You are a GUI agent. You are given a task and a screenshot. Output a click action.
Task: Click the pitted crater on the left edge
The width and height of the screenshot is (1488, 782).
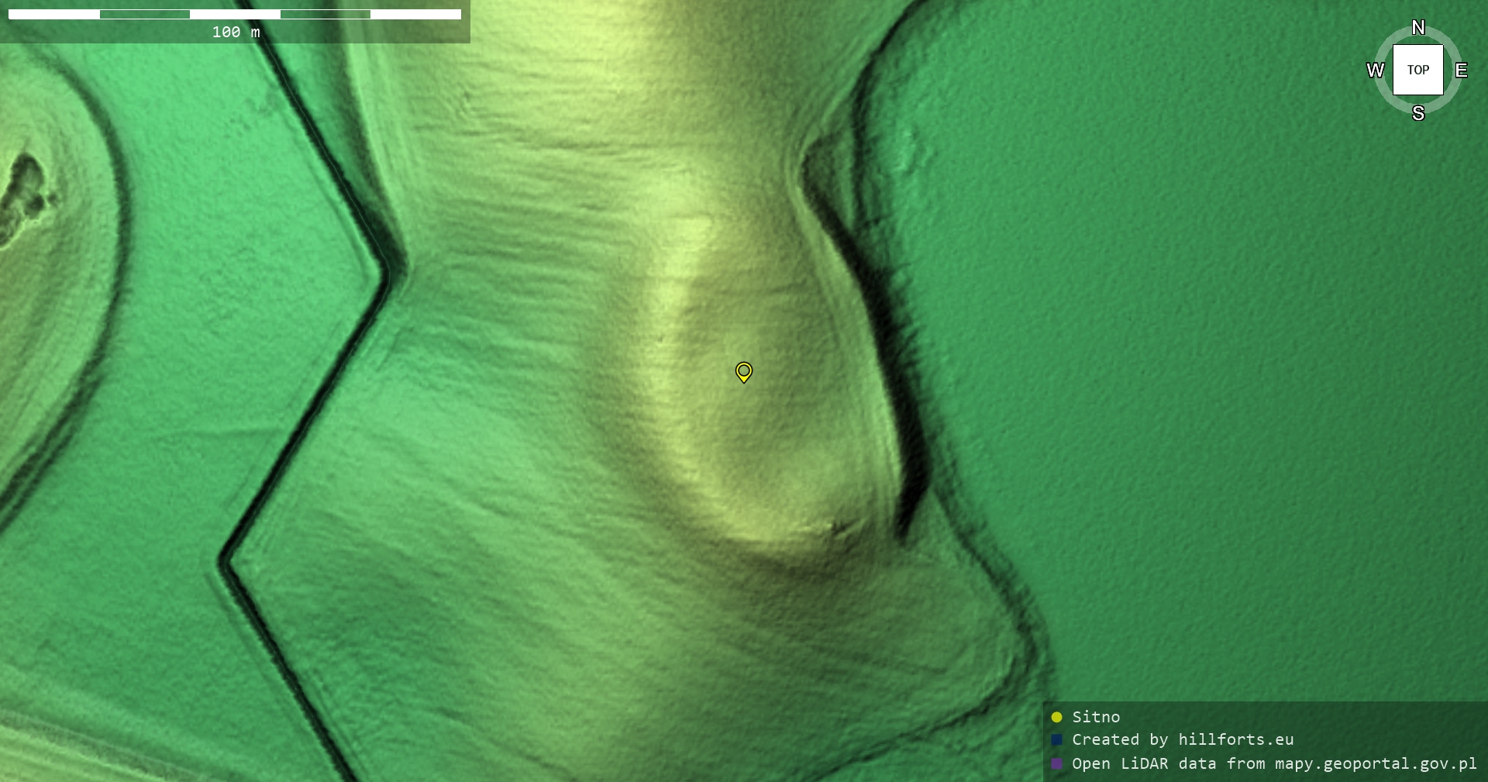click(23, 194)
